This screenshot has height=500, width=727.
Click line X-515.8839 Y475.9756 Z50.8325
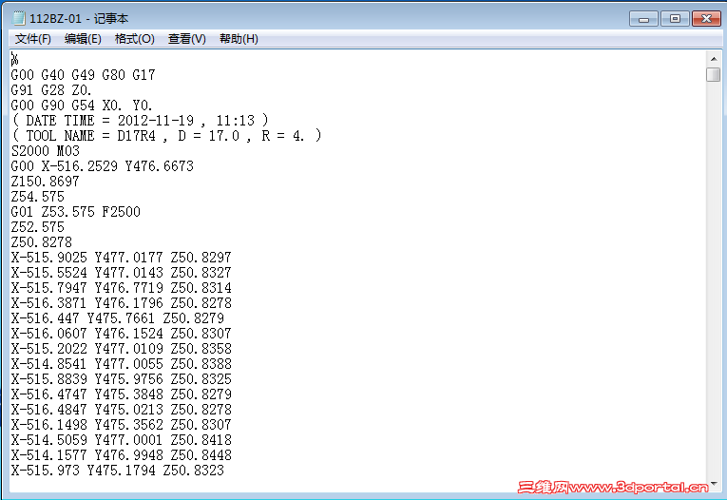pos(121,379)
